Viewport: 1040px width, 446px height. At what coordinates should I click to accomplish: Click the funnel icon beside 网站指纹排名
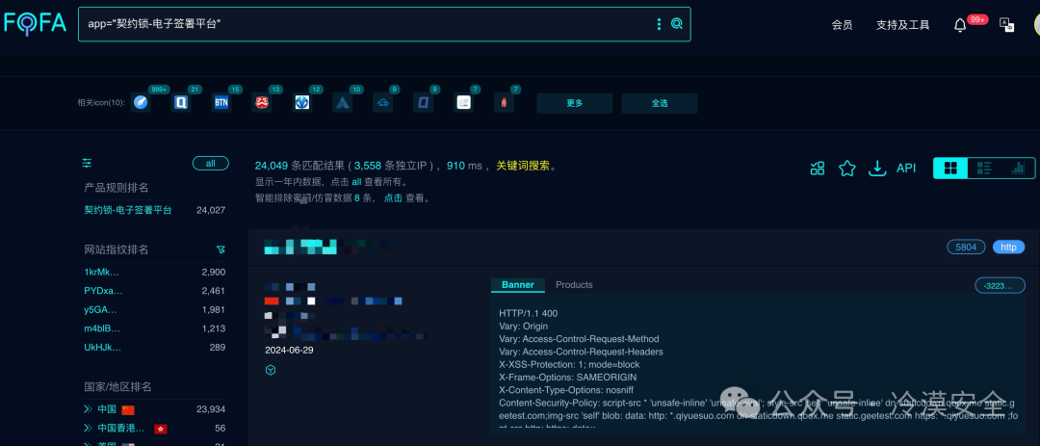point(221,249)
